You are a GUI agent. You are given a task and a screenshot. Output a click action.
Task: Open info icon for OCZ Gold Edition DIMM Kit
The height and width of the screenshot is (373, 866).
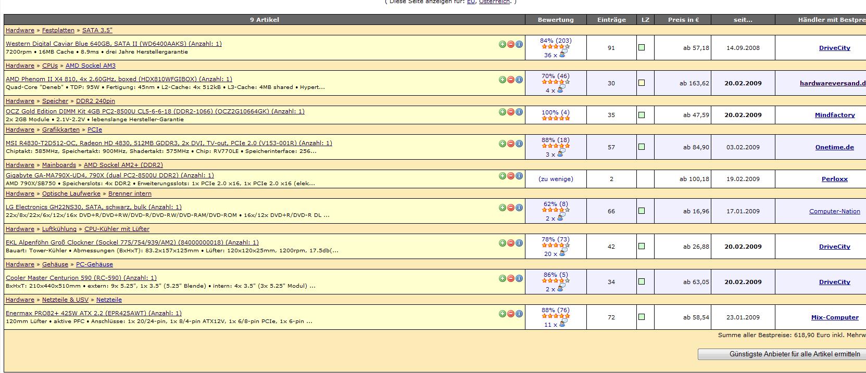point(519,112)
